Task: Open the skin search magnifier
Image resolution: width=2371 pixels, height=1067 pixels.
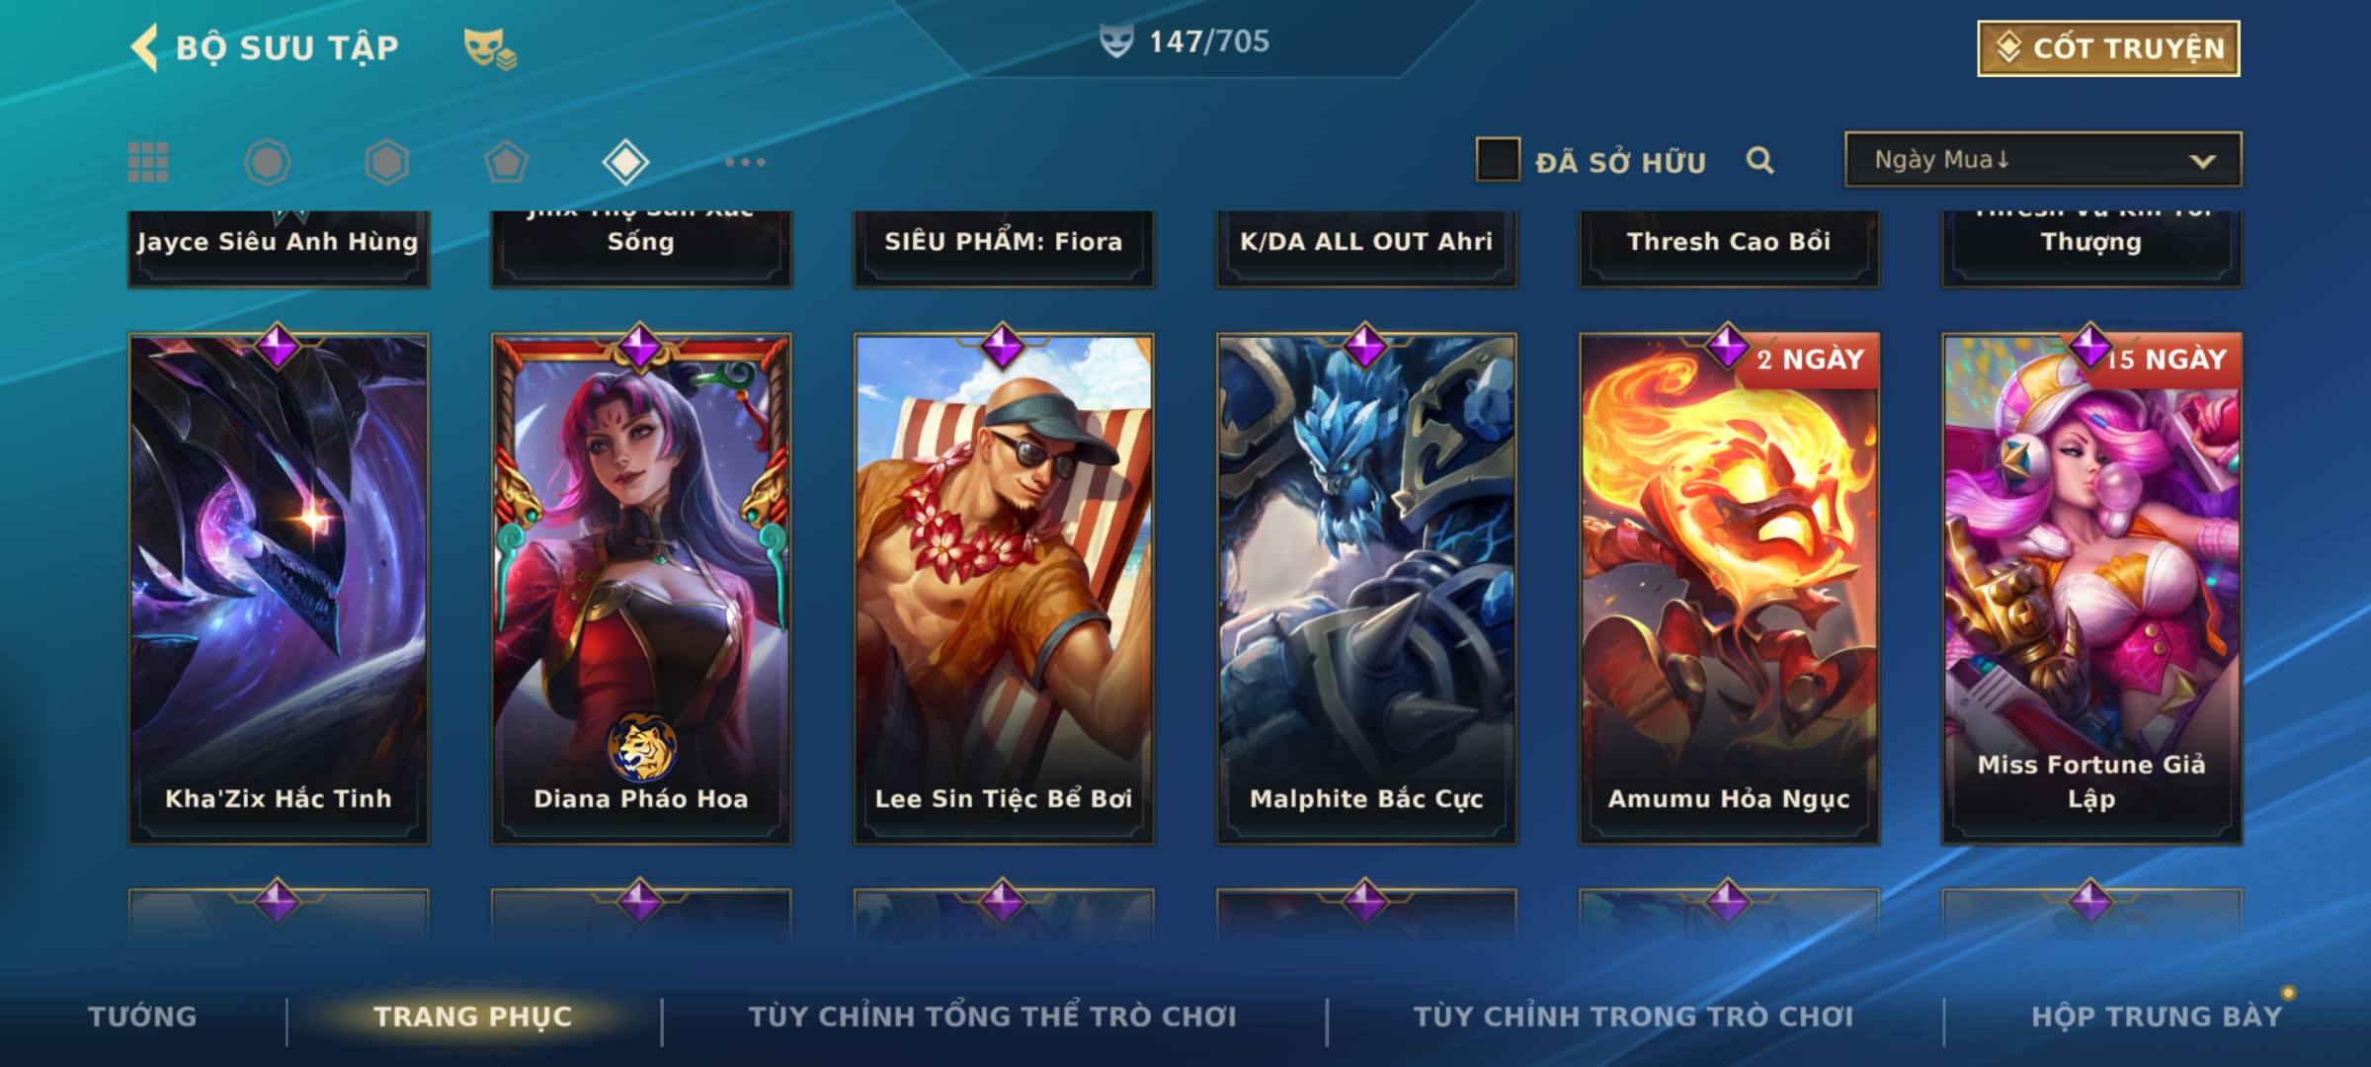Action: pyautogui.click(x=1759, y=160)
